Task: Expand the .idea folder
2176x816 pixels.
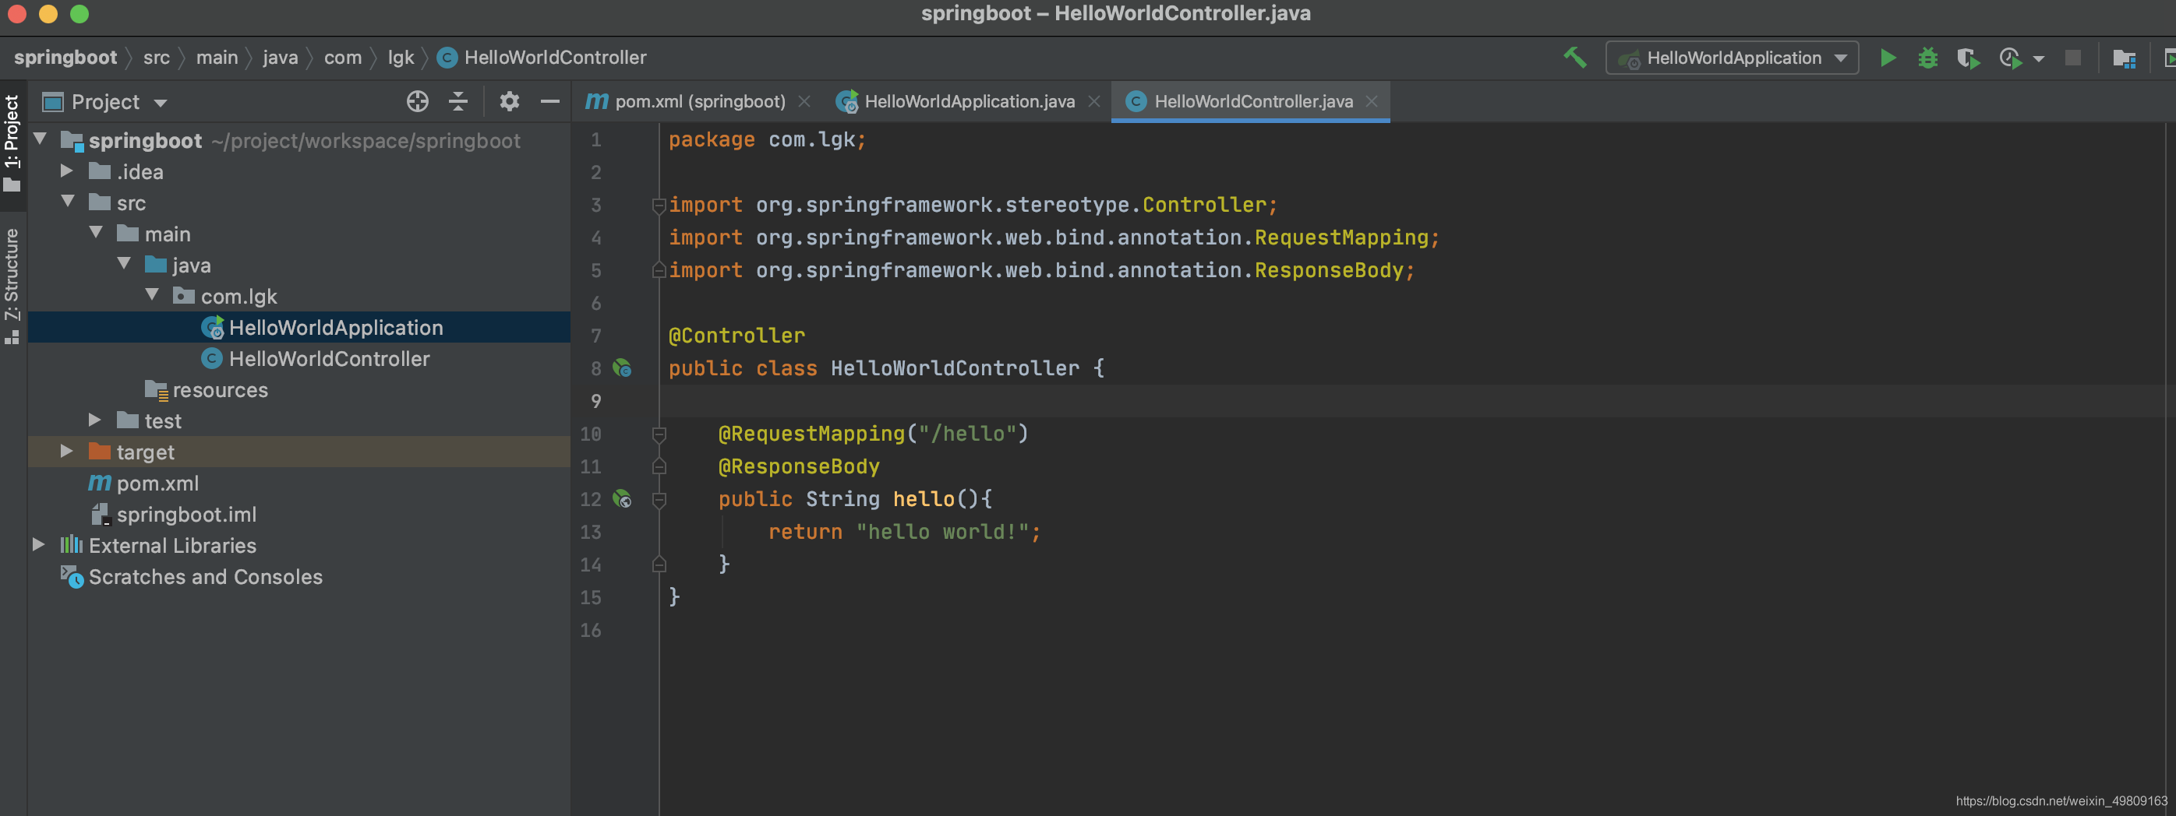Action: click(67, 171)
